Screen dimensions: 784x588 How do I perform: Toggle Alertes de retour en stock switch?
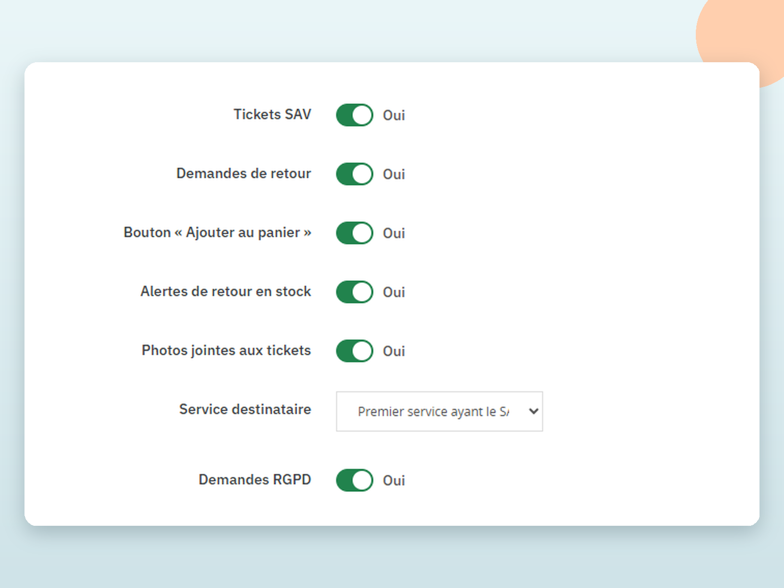354,292
